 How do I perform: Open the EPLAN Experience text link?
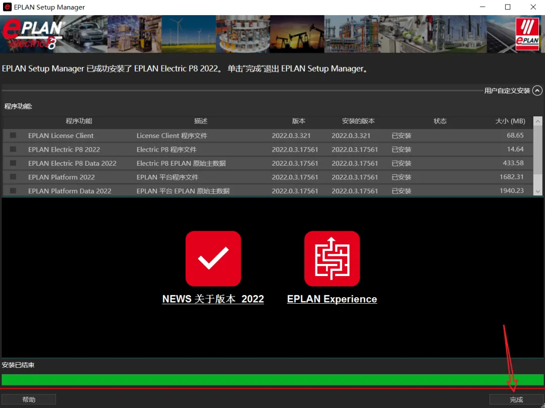pyautogui.click(x=332, y=299)
